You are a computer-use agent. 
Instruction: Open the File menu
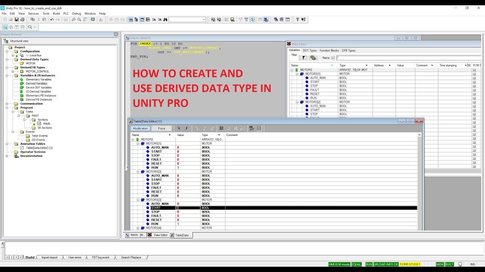(4, 14)
